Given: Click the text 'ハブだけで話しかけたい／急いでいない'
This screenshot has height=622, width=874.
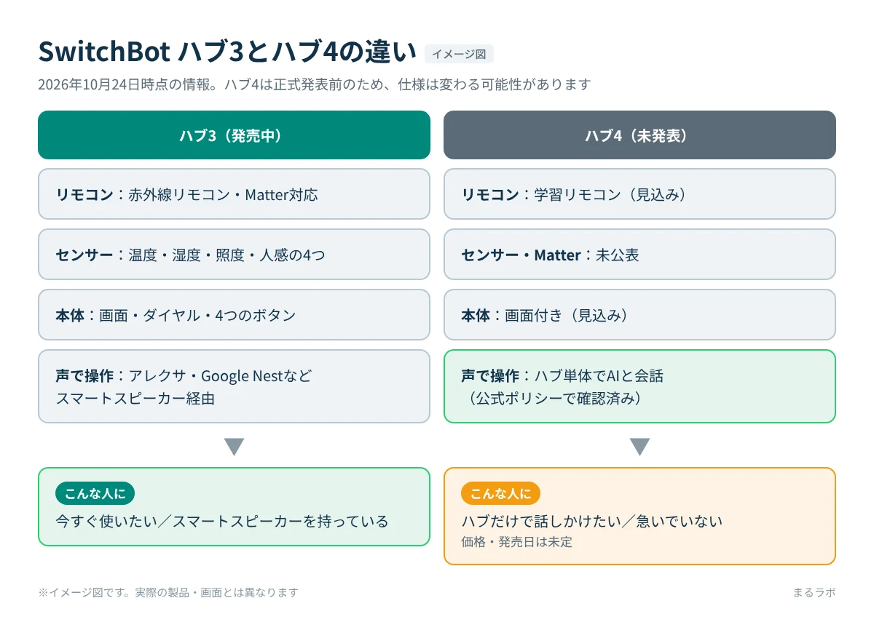Looking at the screenshot, I should (x=592, y=522).
